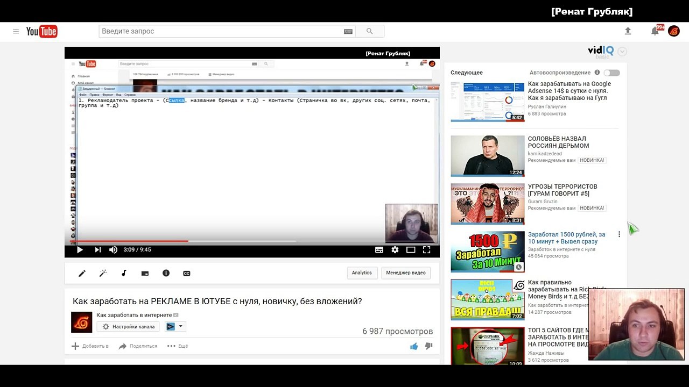The width and height of the screenshot is (689, 387).
Task: Mute the video volume
Action: coord(113,249)
